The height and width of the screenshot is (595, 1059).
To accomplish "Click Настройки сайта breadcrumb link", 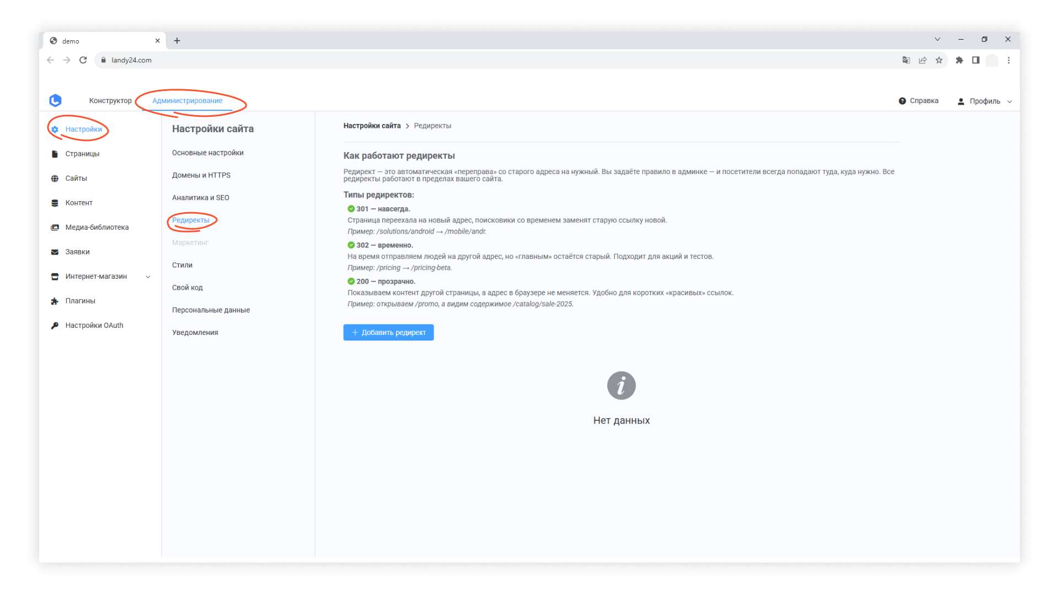I will click(x=372, y=126).
